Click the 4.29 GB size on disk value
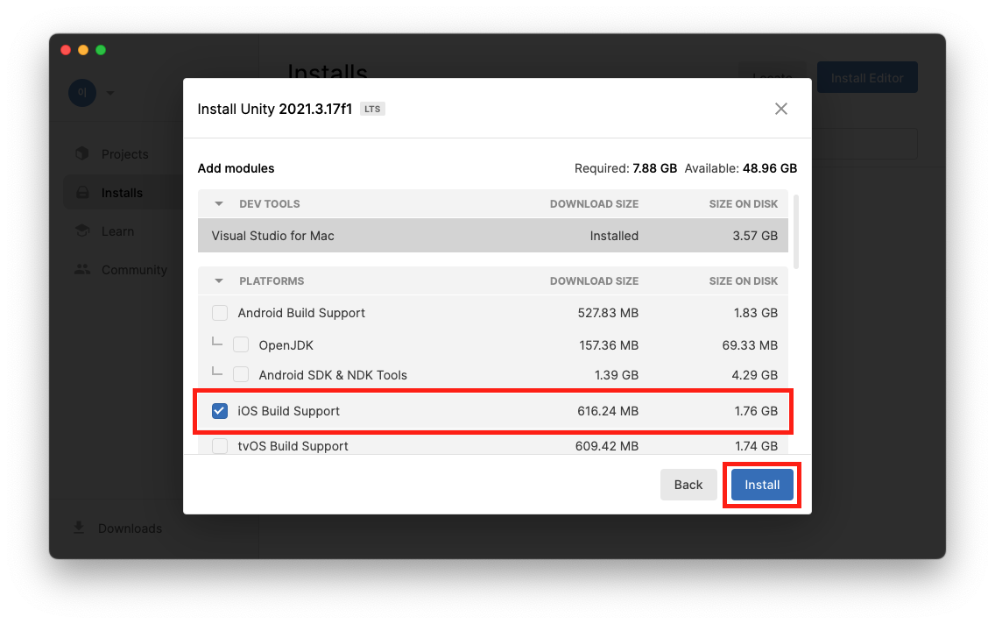995x624 pixels. pyautogui.click(x=754, y=375)
